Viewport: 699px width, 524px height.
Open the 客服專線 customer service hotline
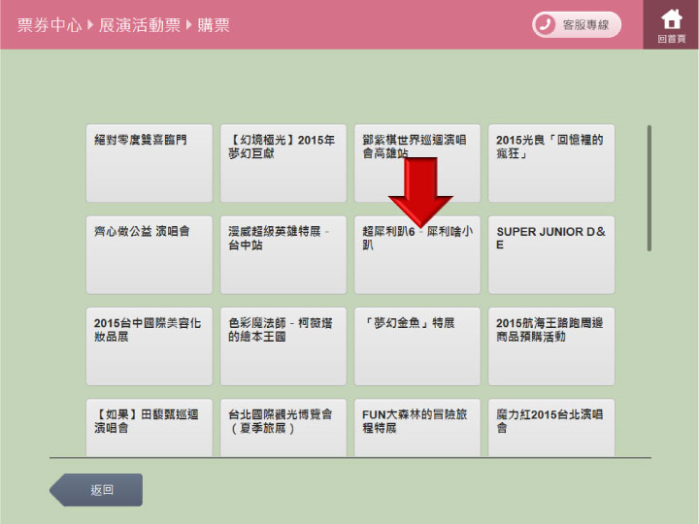coord(576,24)
